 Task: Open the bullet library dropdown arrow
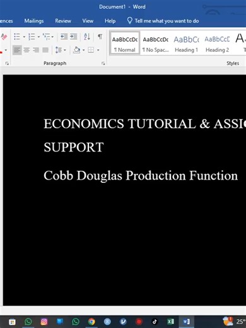[24, 37]
